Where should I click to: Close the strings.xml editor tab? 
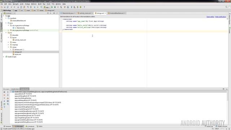(x=105, y=13)
